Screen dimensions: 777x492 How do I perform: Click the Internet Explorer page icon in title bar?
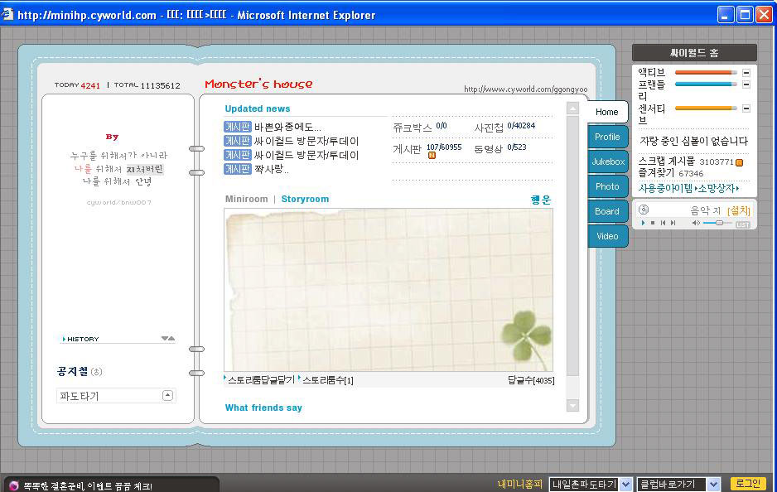[7, 14]
